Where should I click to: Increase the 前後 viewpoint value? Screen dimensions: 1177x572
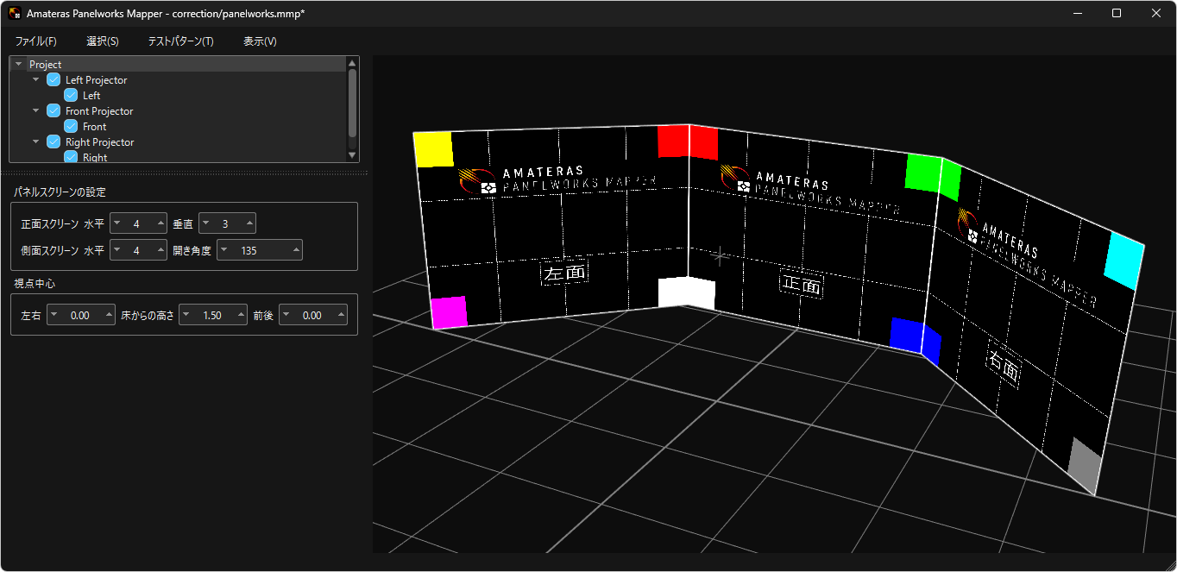pyautogui.click(x=341, y=315)
